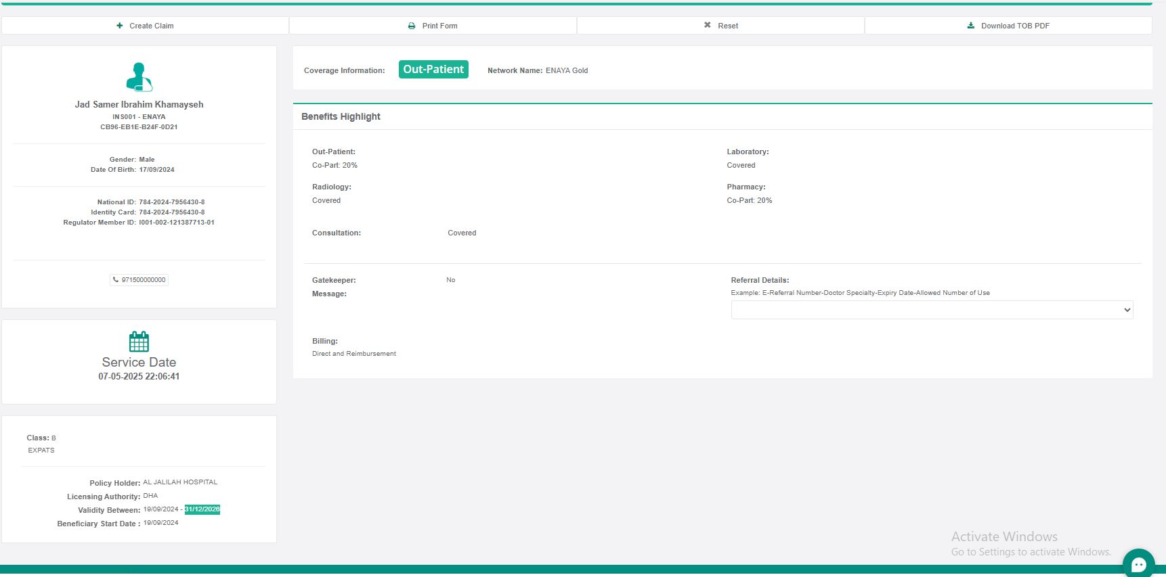Click the printer icon for Print Form
Image resolution: width=1166 pixels, height=577 pixels.
[x=412, y=26]
